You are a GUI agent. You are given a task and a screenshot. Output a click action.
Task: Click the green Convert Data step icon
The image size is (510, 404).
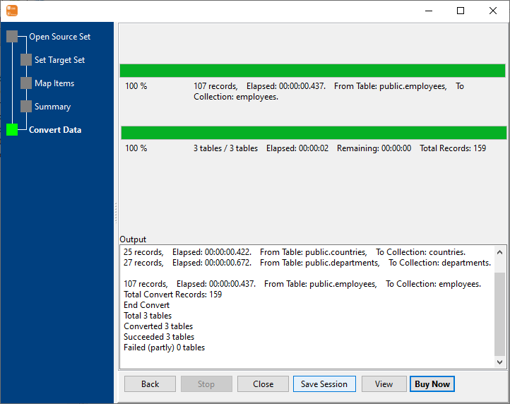click(12, 130)
